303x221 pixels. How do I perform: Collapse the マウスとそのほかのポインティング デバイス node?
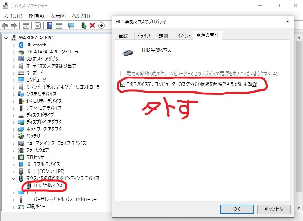point(13,178)
